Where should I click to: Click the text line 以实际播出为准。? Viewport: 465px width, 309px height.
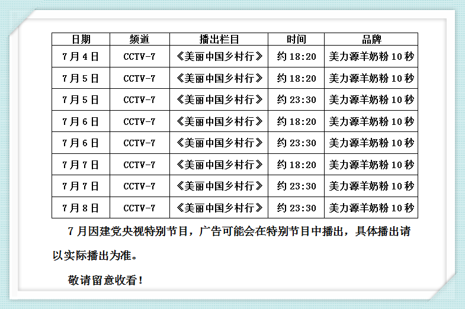click(x=95, y=256)
